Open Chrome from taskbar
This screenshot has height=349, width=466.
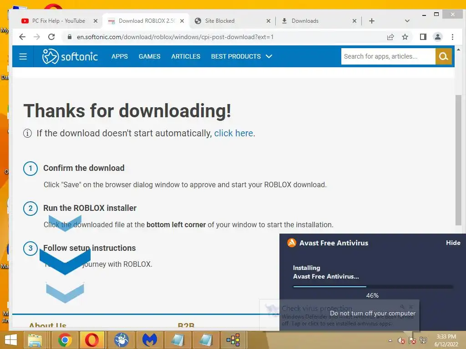[x=65, y=340]
